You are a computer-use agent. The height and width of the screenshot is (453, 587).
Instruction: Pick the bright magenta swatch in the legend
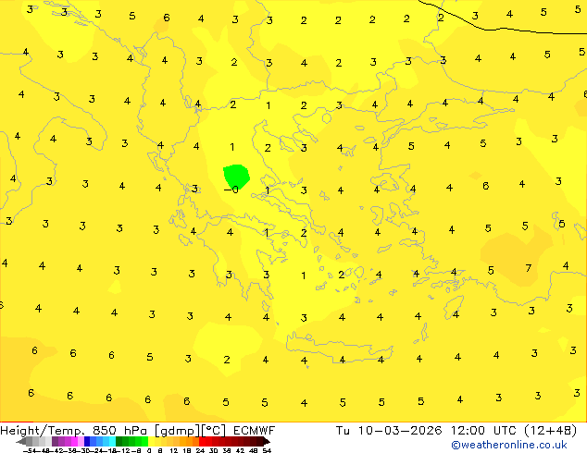coord(74,441)
